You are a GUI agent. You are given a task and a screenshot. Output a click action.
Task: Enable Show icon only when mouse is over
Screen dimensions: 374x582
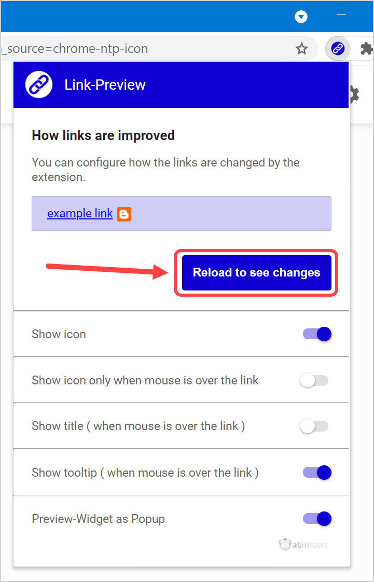314,381
